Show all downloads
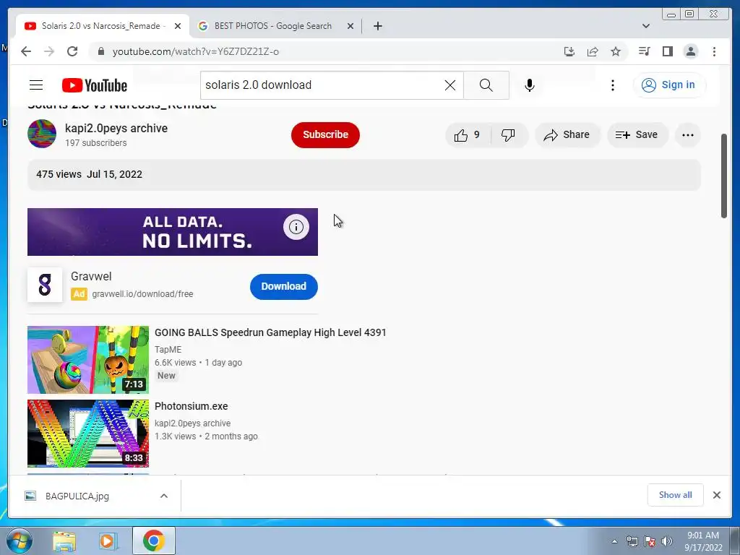This screenshot has width=740, height=555. [x=676, y=495]
